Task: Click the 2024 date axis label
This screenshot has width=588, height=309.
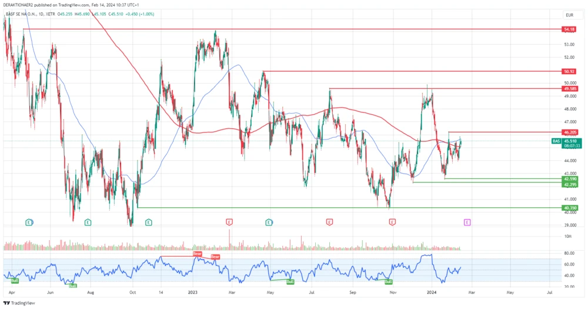Action: click(x=432, y=292)
